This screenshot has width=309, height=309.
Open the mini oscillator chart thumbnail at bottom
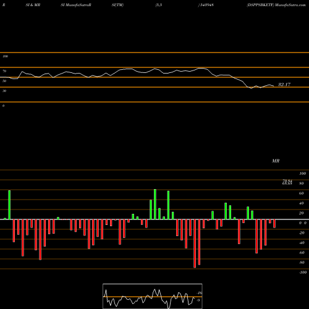tap(153, 296)
